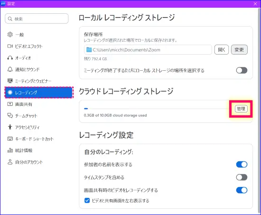The image size is (261, 215).
Task: Open the 統計情報 section
Action: click(38, 150)
